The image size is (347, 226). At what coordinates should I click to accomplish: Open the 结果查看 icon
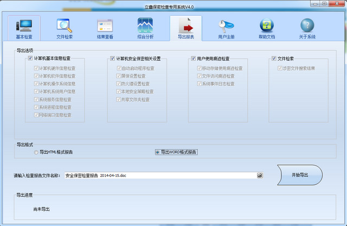105,26
